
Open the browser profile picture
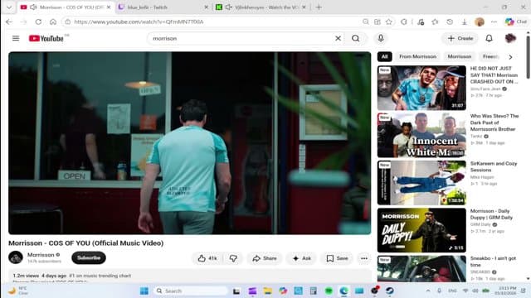pyautogui.click(x=480, y=22)
